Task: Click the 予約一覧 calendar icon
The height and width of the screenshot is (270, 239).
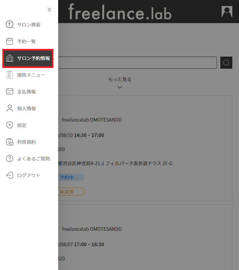Action: [x=10, y=42]
